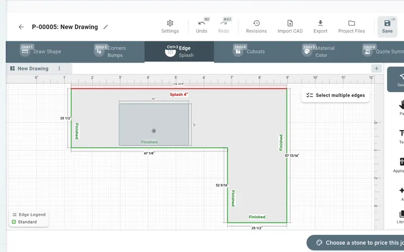Edit drawing name with pencil icon
Screen dimensions: 404x252
pos(106,27)
